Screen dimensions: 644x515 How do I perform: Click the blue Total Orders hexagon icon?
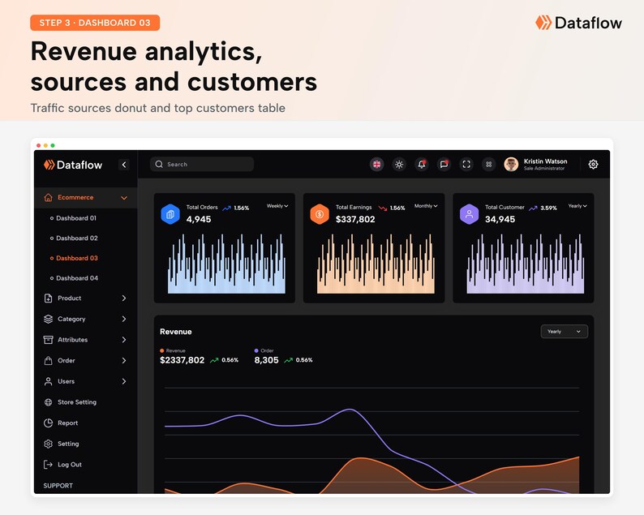(170, 214)
